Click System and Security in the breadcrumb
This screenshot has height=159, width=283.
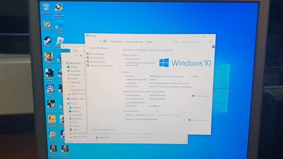(x=134, y=42)
